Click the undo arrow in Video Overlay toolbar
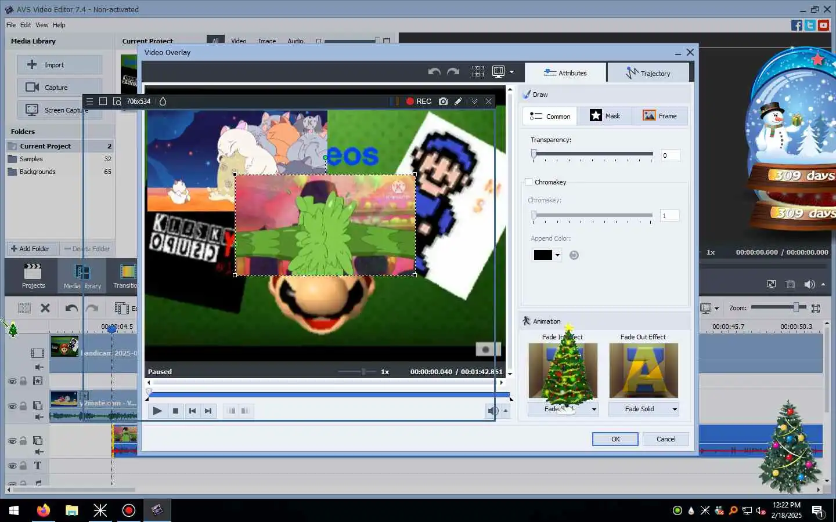This screenshot has height=522, width=836. click(434, 72)
